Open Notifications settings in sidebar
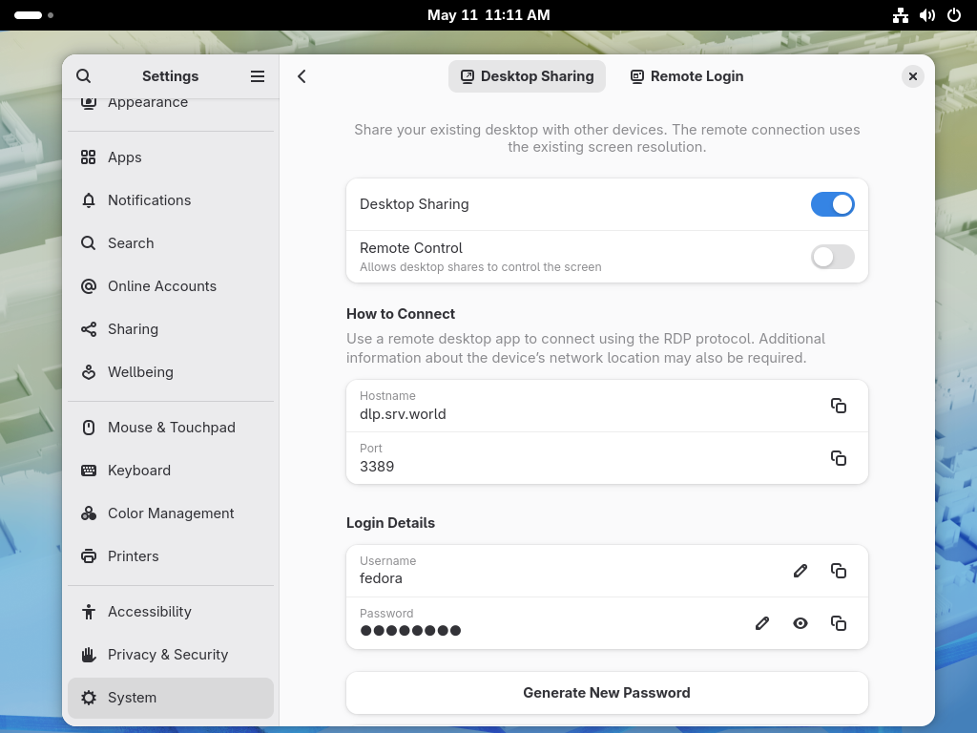Image resolution: width=977 pixels, height=733 pixels. (x=171, y=200)
